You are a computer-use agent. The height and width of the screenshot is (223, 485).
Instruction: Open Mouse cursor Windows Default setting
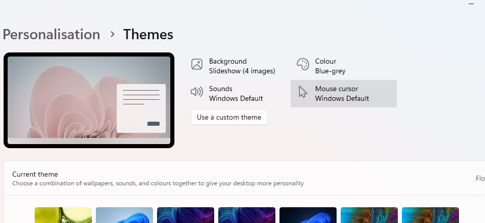coord(344,94)
